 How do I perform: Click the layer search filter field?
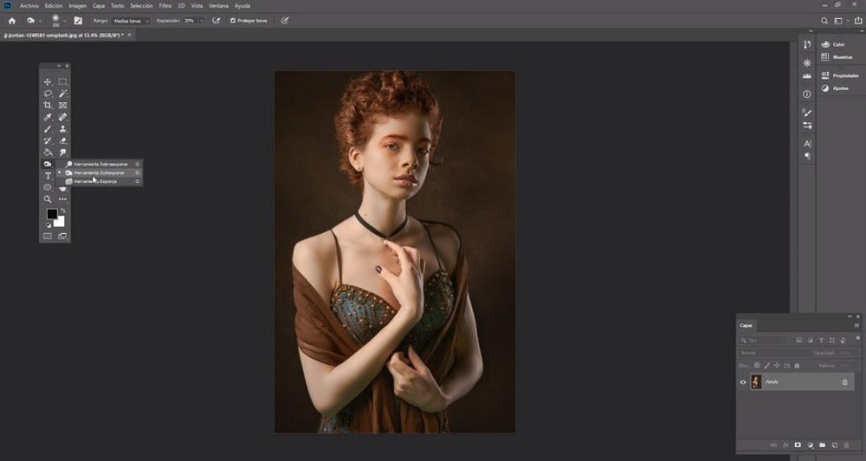763,340
